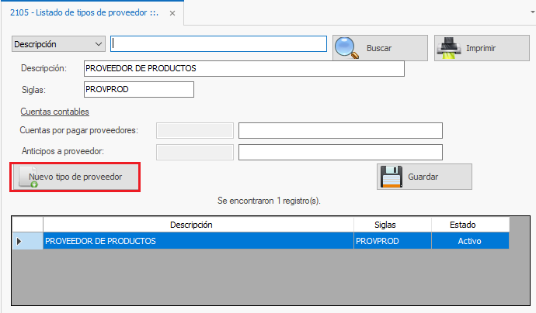536x313 pixels.
Task: Click the Cuentas por pagar proveedores description field
Action: [x=339, y=130]
